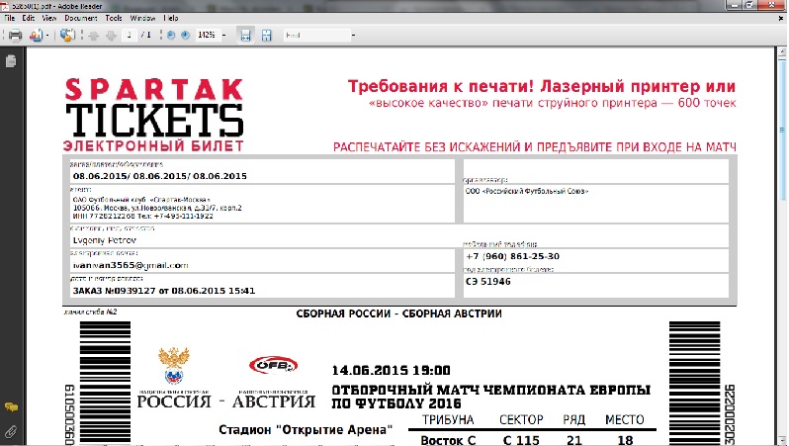This screenshot has height=446, width=789.
Task: Click inside the Find search box
Action: tap(309, 36)
